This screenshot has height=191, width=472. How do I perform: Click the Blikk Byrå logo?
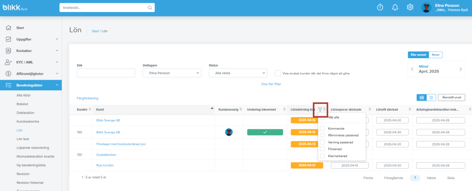[15, 8]
